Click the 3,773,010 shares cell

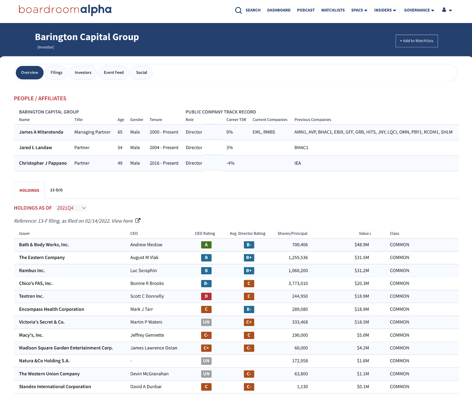[x=298, y=284]
